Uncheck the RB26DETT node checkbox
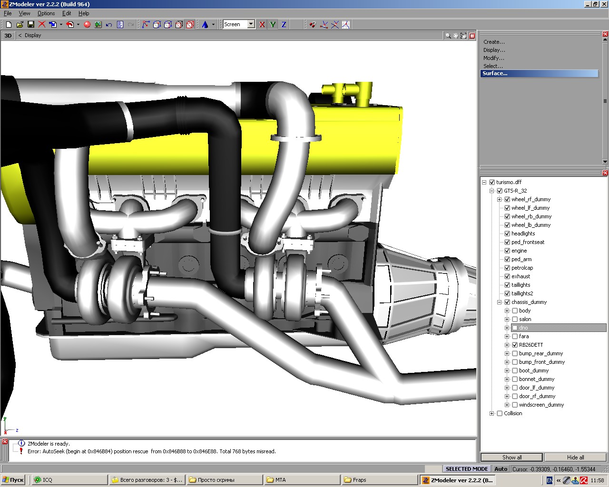The image size is (609, 487). pos(515,345)
